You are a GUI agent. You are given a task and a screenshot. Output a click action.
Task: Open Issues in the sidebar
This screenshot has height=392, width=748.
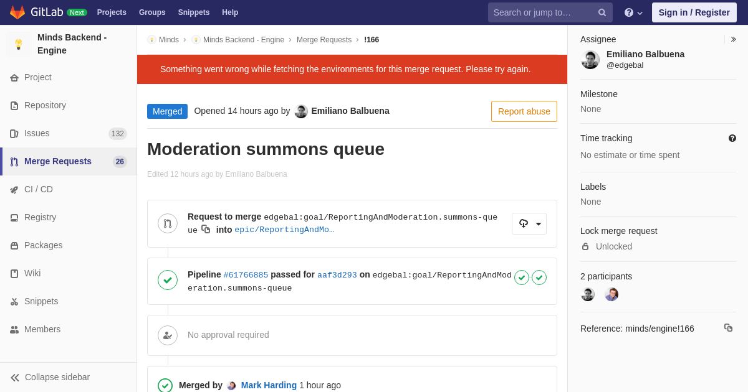point(69,134)
